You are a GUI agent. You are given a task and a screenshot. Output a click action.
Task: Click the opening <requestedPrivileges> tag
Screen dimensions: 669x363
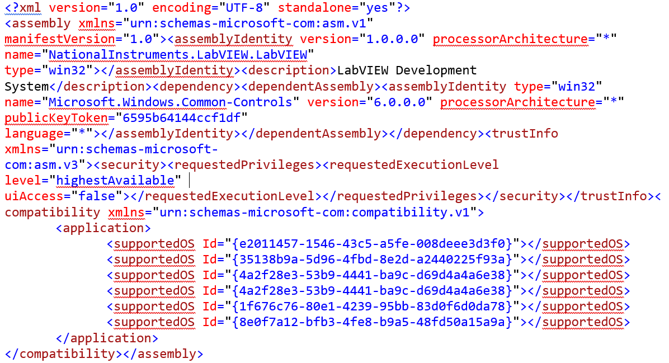click(x=244, y=164)
